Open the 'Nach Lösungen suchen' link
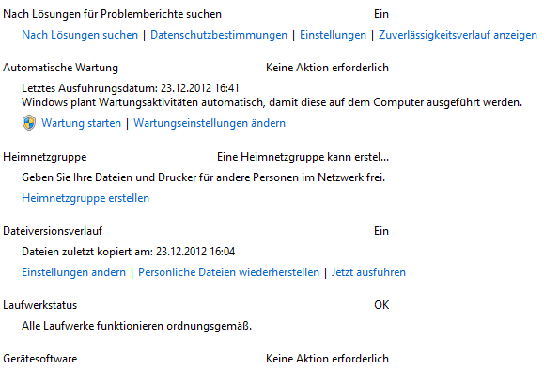Image resolution: width=559 pixels, height=385 pixels. [80, 35]
